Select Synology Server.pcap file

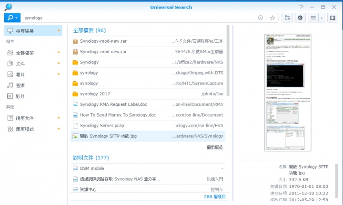148,125
